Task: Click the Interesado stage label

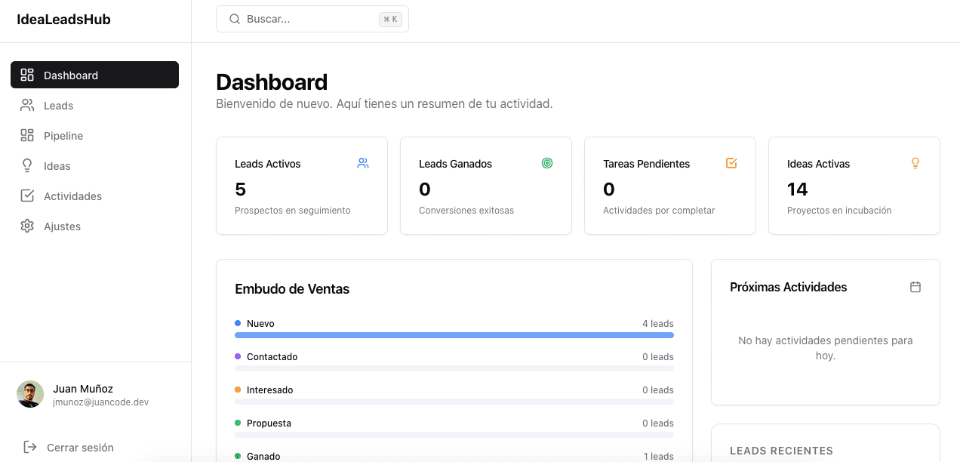Action: pyautogui.click(x=269, y=390)
